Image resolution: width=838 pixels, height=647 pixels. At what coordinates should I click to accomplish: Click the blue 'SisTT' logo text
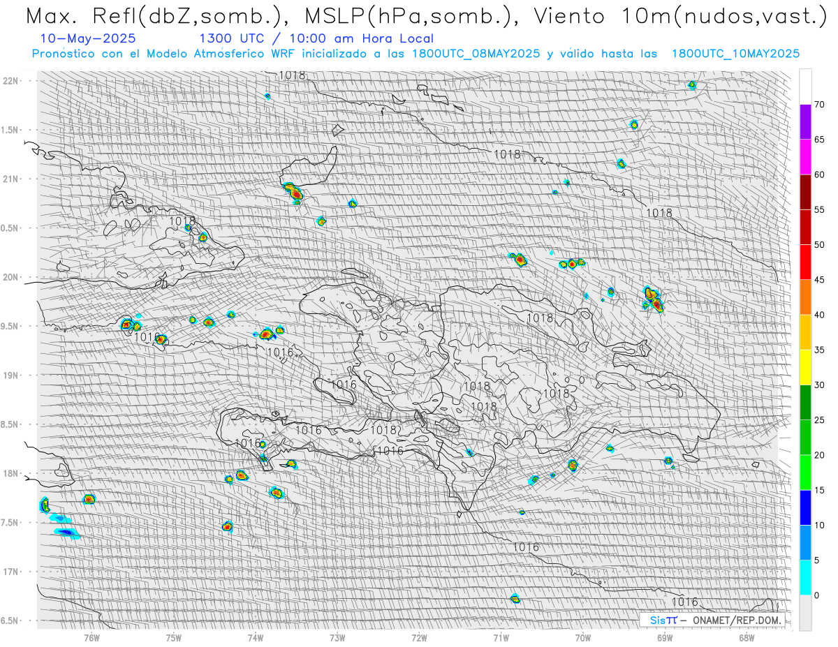point(663,620)
